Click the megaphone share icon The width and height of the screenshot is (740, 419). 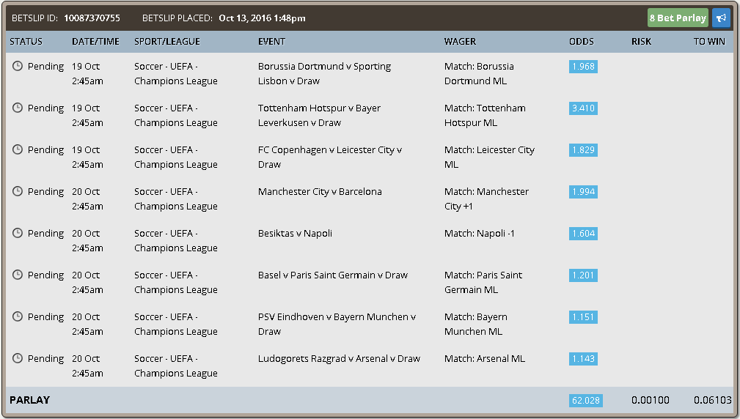pyautogui.click(x=721, y=18)
